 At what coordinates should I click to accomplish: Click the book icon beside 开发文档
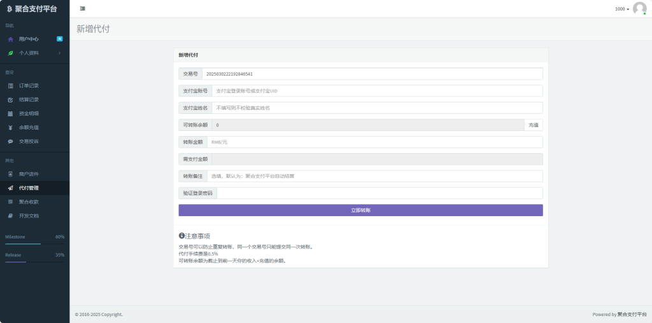(x=11, y=216)
